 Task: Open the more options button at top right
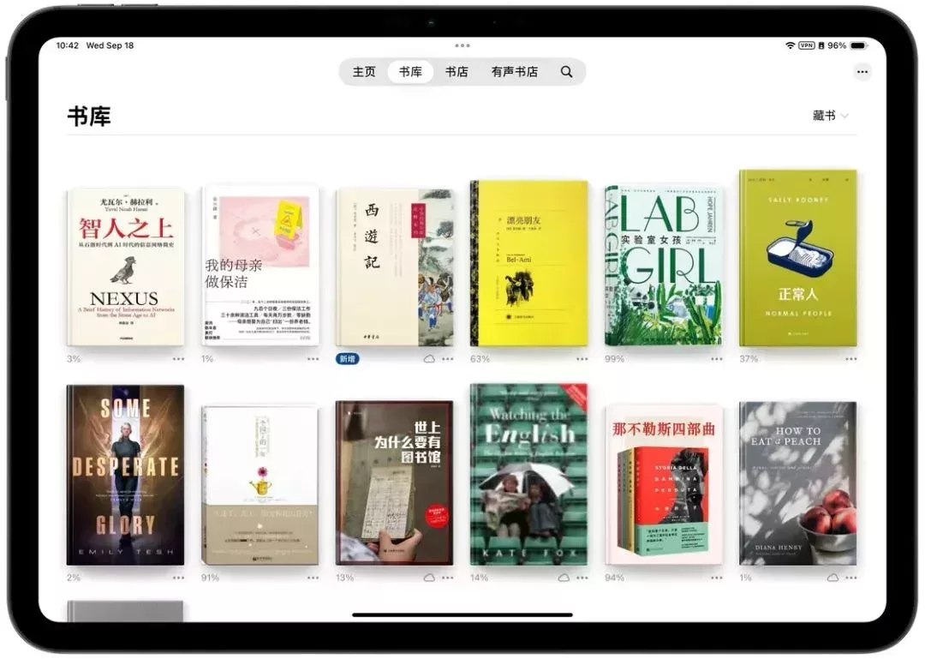[862, 72]
